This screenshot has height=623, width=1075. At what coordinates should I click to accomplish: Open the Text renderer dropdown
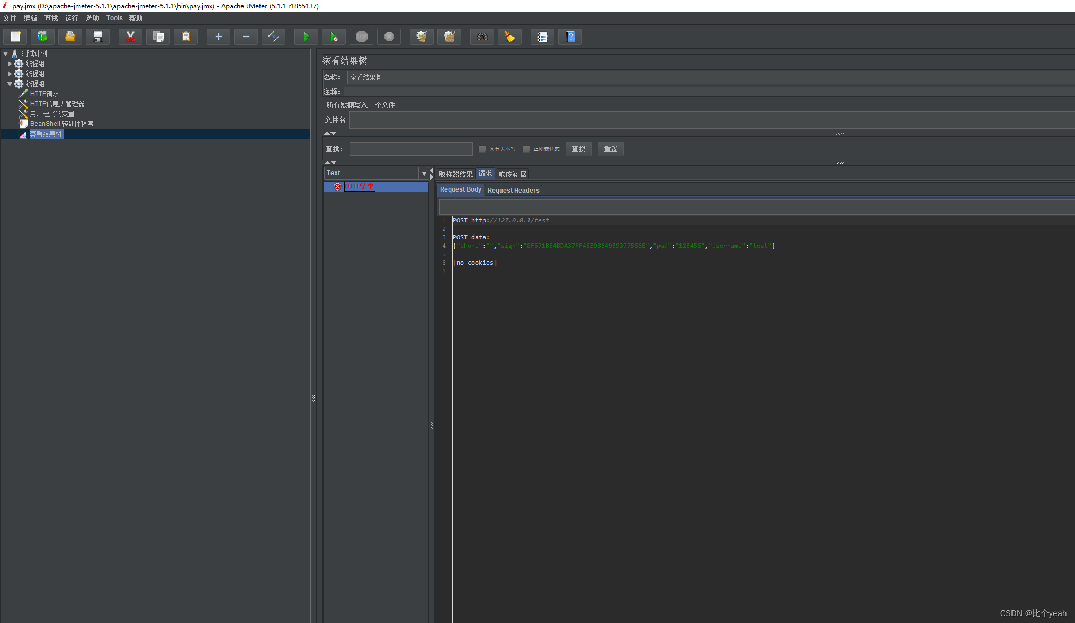[x=424, y=174]
